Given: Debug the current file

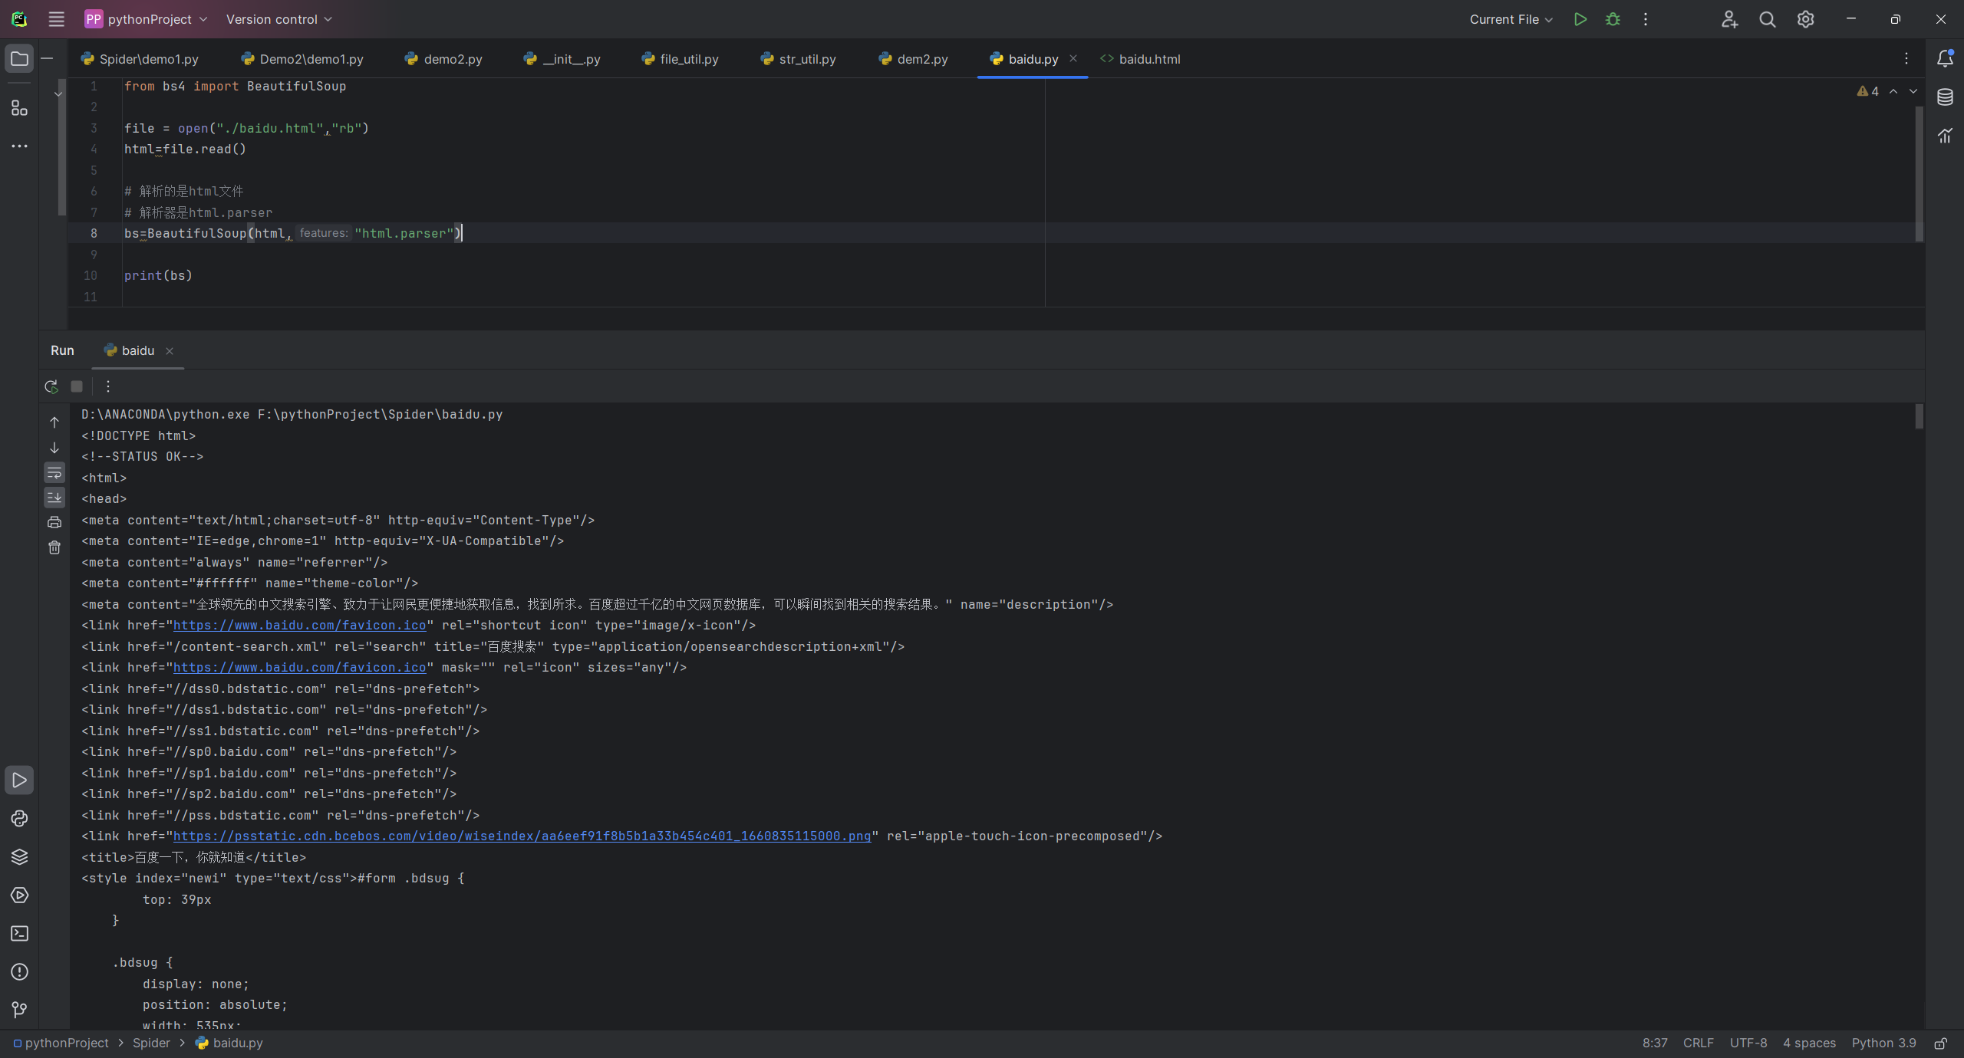Looking at the screenshot, I should pyautogui.click(x=1613, y=19).
